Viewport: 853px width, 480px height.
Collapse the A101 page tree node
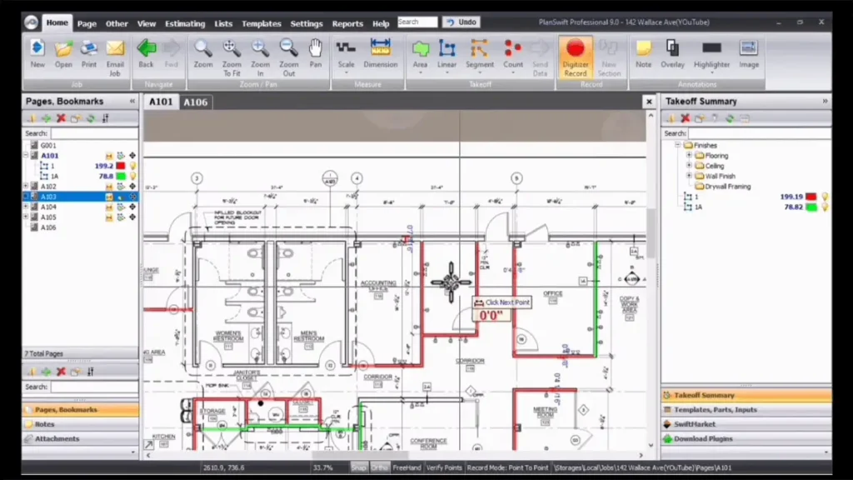click(26, 156)
